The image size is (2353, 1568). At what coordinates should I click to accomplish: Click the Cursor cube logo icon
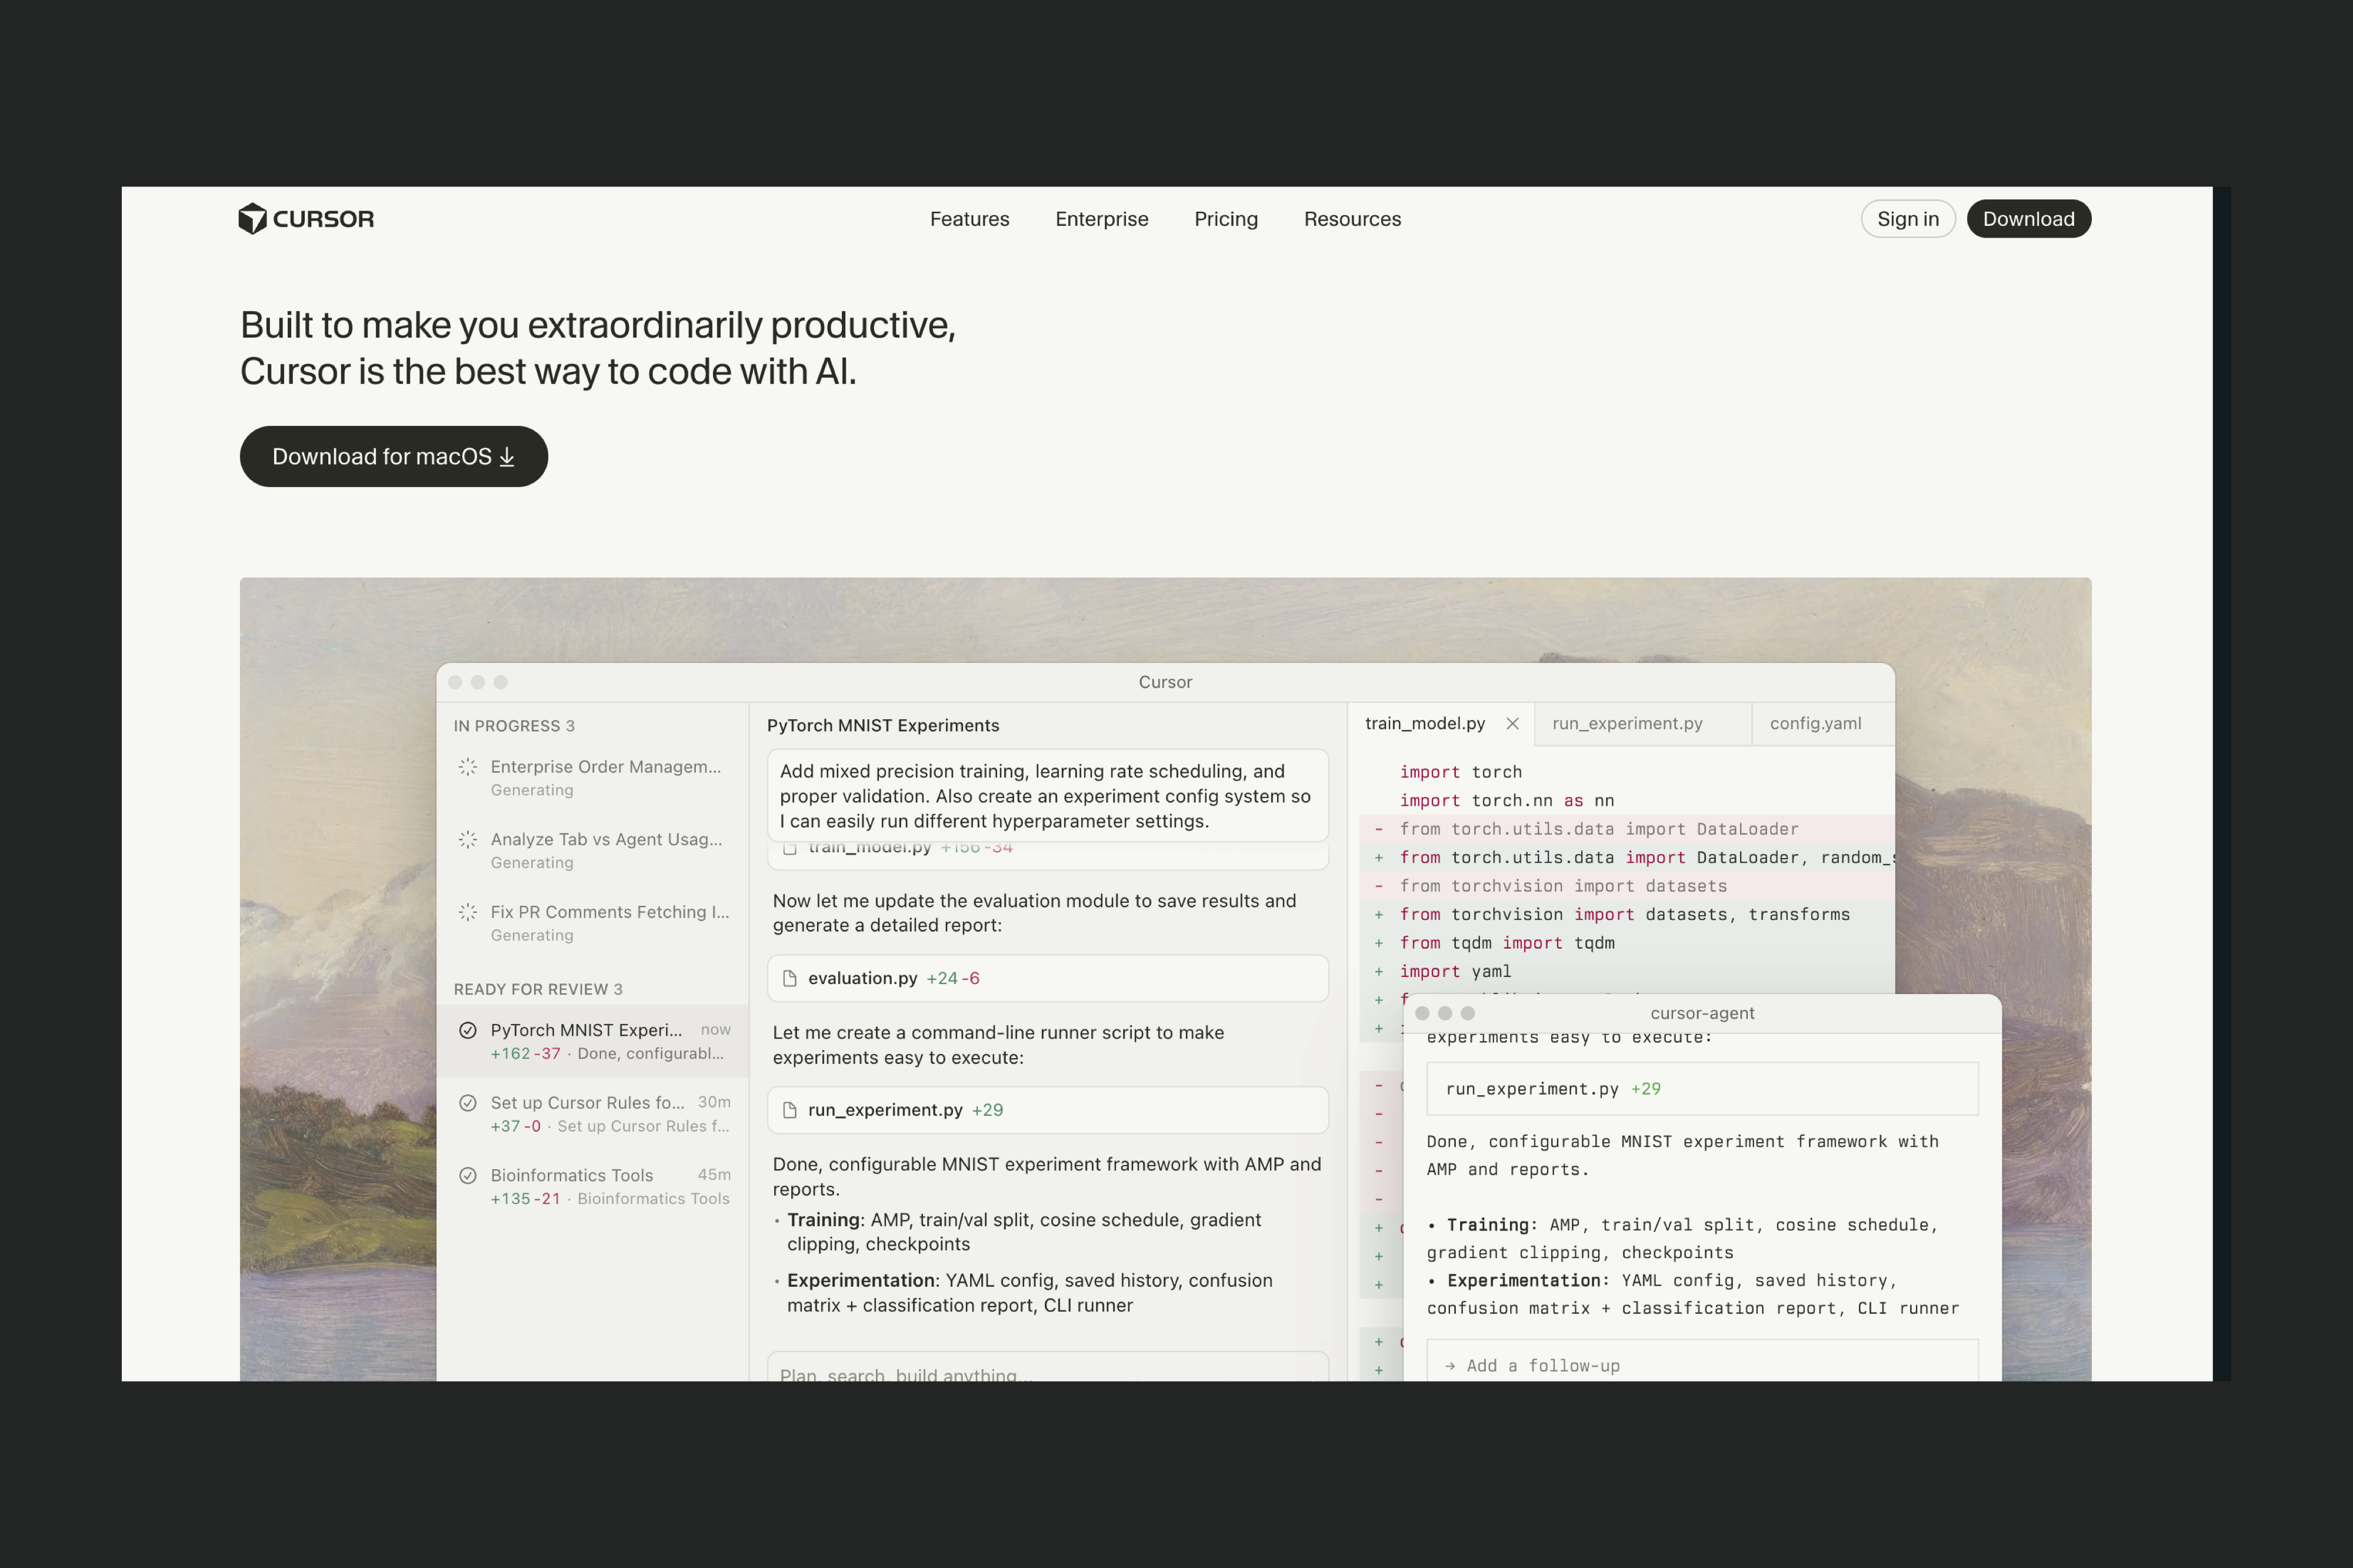[x=252, y=218]
